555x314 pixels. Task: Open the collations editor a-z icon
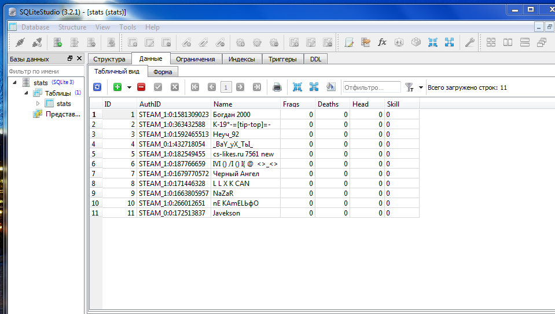[x=399, y=42]
